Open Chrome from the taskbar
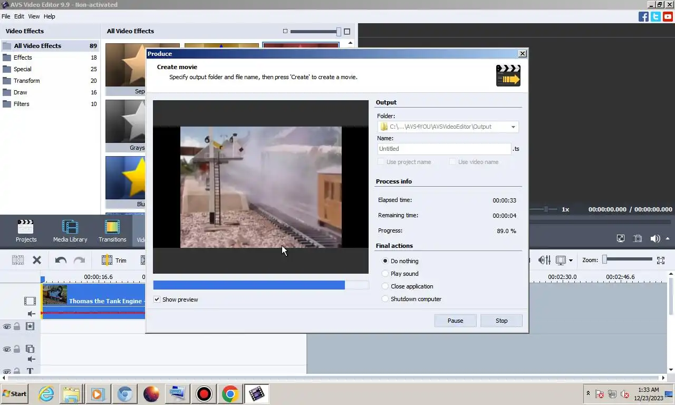This screenshot has height=405, width=675. pyautogui.click(x=230, y=393)
